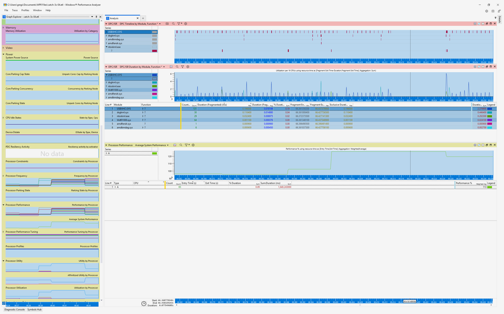Toggle series visibility for USBXHCI.SYS in DPC Timeline
Screen dimensions: 504x314
(154, 32)
